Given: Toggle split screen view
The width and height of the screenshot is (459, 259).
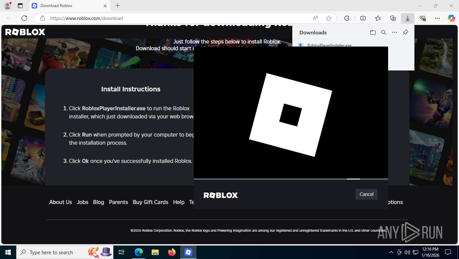Looking at the screenshot, I should pos(363,18).
